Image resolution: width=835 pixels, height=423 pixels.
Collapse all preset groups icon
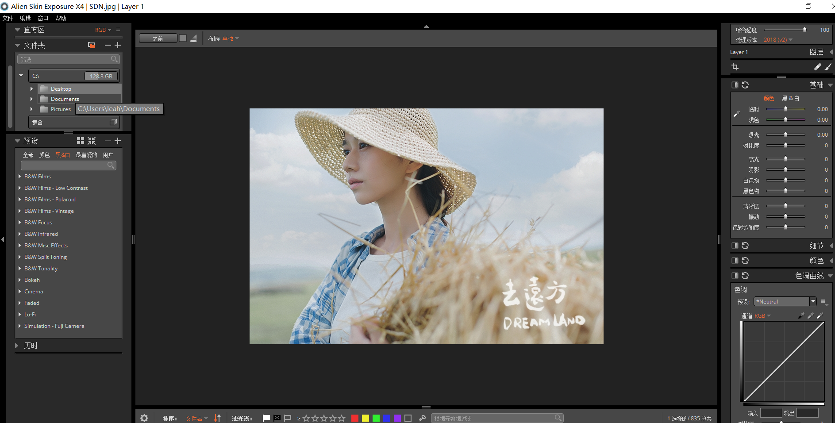pyautogui.click(x=92, y=141)
